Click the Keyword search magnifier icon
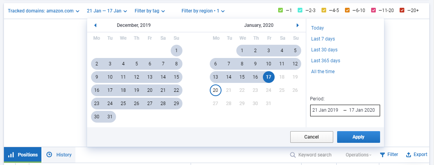Screen dimensions: 434x165 (x=293, y=155)
